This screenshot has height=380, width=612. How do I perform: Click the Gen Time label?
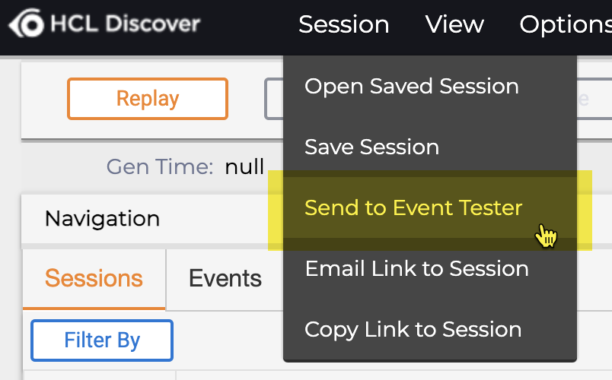pyautogui.click(x=160, y=166)
